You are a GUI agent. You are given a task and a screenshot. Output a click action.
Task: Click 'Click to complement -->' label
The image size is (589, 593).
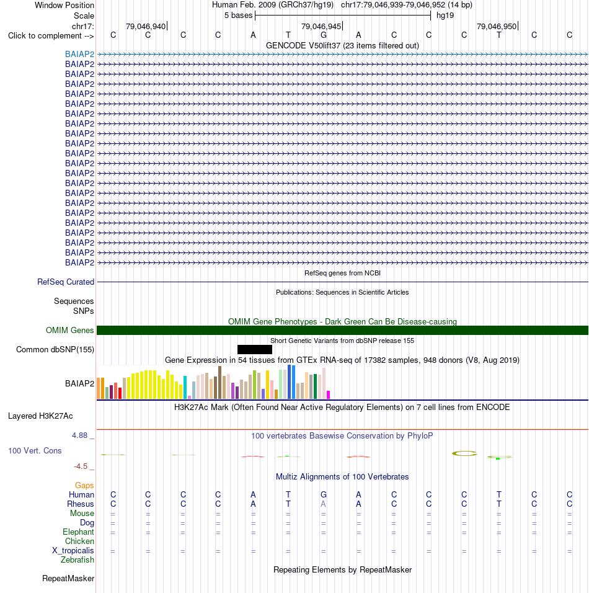[x=51, y=35]
